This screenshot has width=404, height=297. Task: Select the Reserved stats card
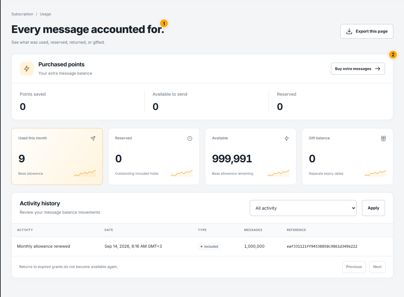tap(154, 156)
